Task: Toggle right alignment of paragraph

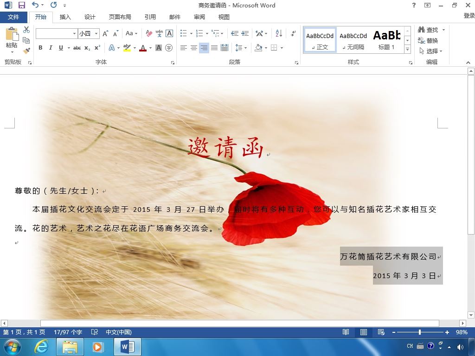Action: point(204,48)
